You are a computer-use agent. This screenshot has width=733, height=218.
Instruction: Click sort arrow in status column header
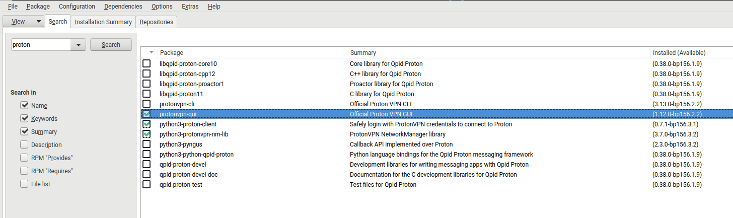click(x=152, y=52)
